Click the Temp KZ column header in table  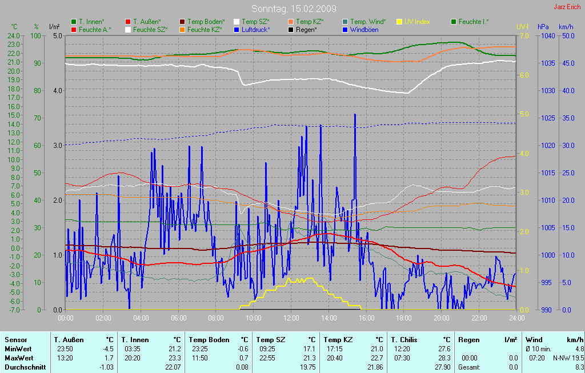pyautogui.click(x=338, y=340)
